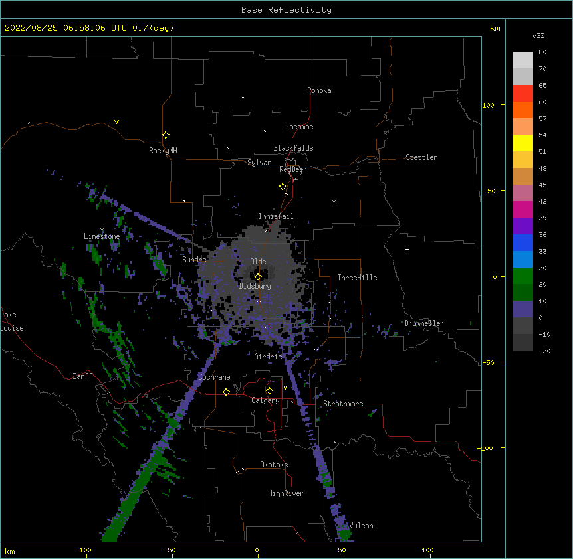This screenshot has height=559, width=573.
Task: Click the Strathmore label
Action: (x=343, y=404)
